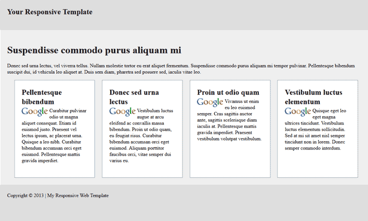Click the Google logo in Pellentesque bibendum card
Image resolution: width=368 pixels, height=221 pixels.
35,112
